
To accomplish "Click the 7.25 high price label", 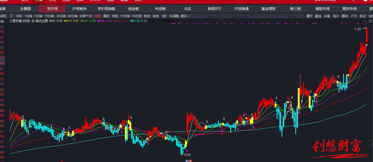I will 357,29.
